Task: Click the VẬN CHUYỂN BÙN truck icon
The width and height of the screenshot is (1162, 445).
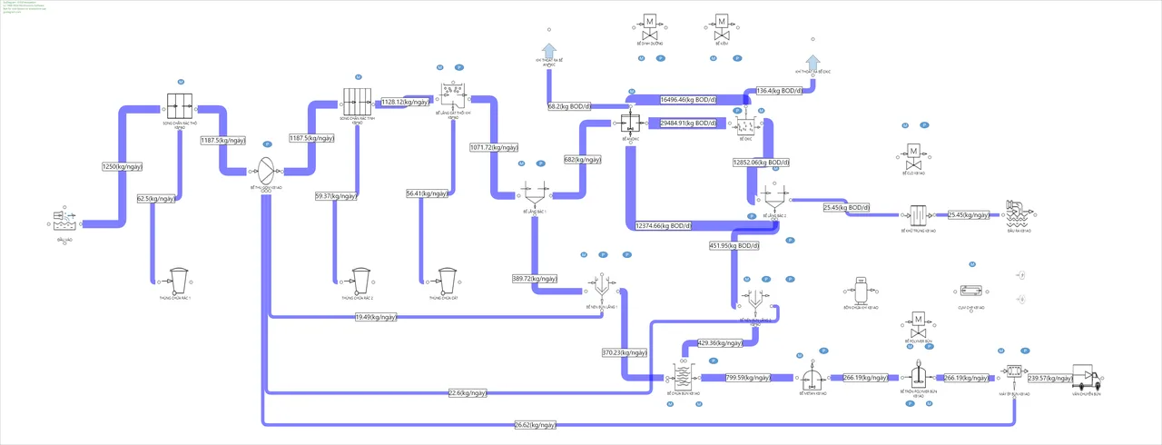Action: [x=1086, y=377]
